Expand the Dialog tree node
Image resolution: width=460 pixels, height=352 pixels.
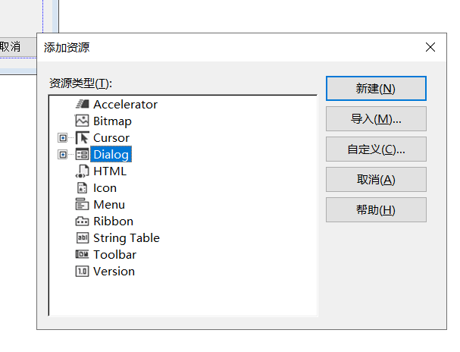[x=62, y=155]
